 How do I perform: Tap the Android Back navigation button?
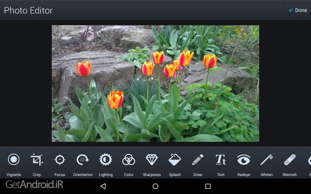coord(103,186)
